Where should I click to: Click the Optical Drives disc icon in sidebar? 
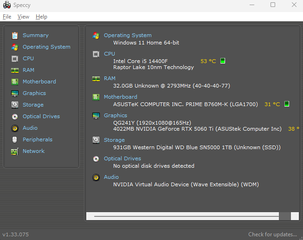[x=15, y=117]
